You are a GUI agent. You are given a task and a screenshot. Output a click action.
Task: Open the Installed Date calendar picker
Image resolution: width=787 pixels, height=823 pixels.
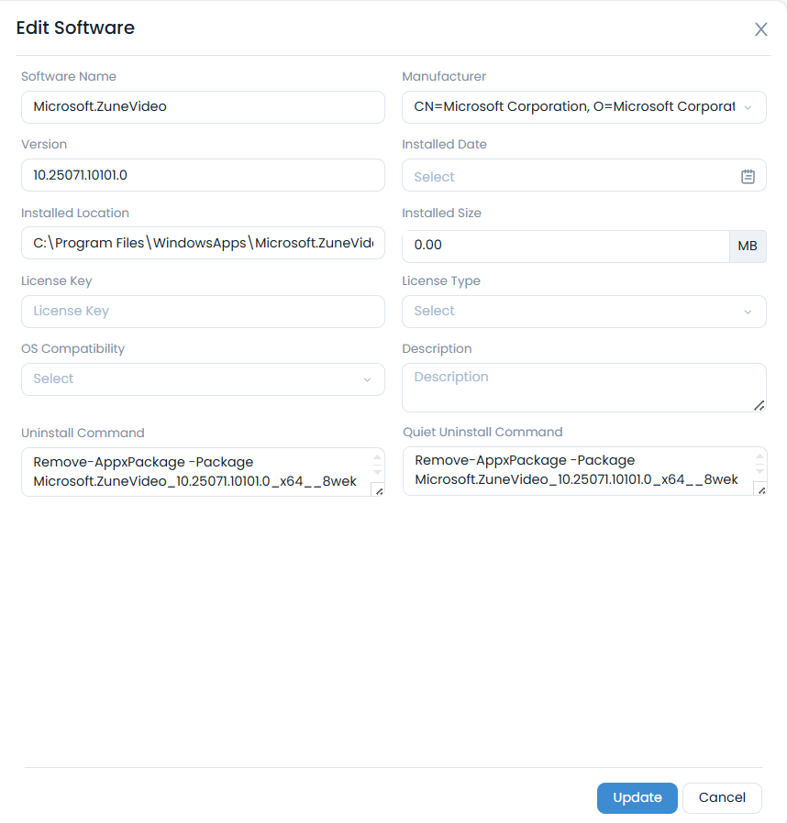coord(747,175)
